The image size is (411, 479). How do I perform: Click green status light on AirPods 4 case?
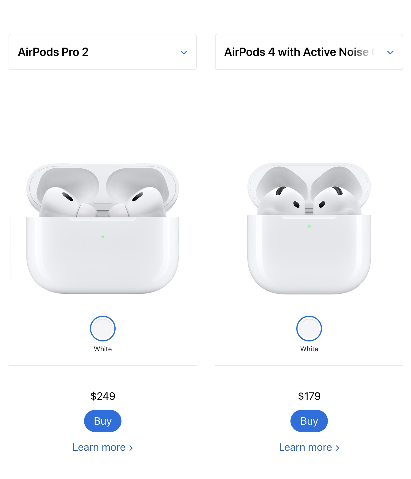coord(309,226)
